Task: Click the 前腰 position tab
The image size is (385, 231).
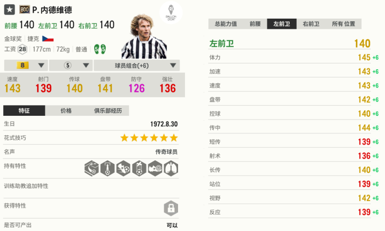Action: coord(255,24)
